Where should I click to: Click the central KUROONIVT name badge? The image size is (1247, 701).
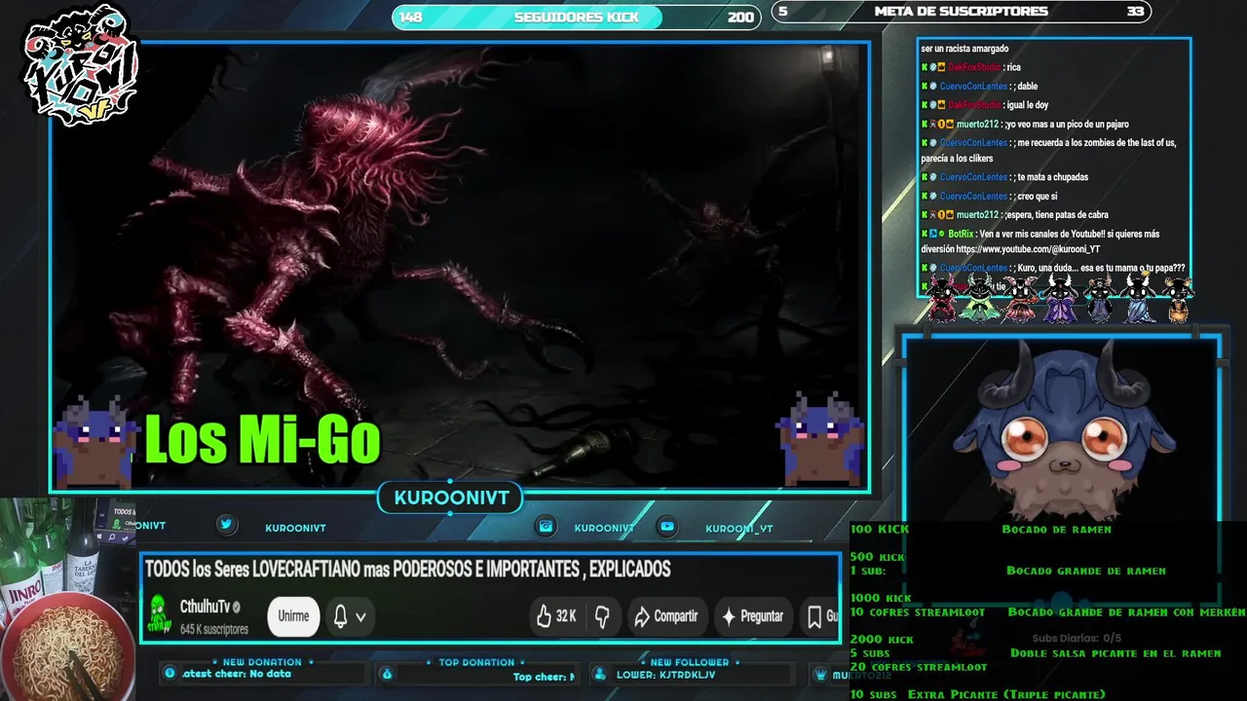451,498
